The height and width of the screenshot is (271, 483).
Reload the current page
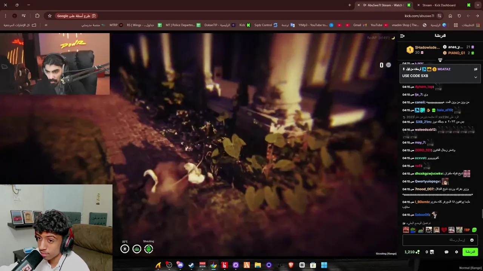(459, 16)
